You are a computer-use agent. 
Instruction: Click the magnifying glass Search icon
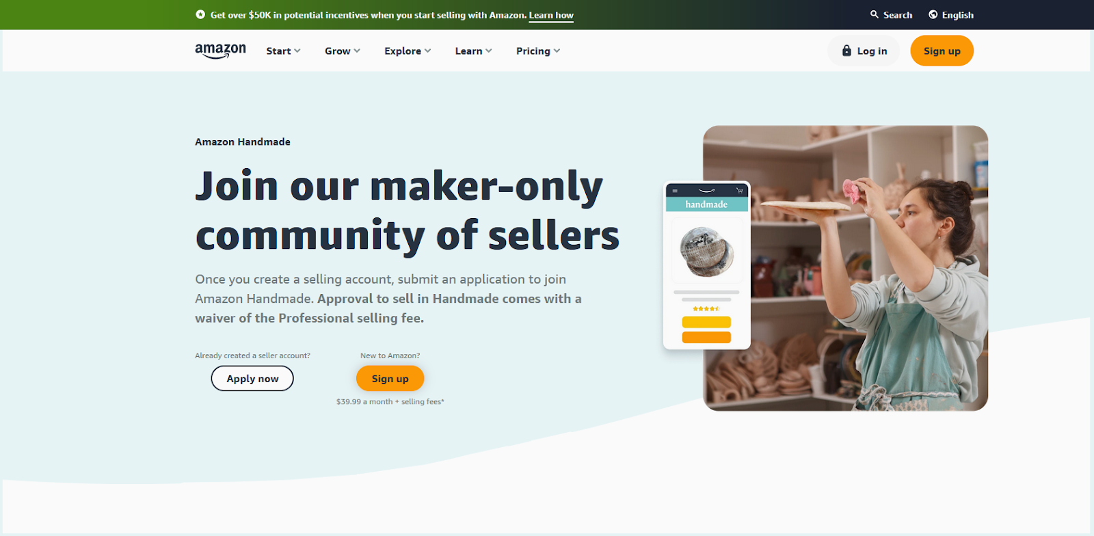coord(874,14)
